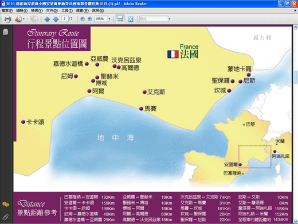The width and height of the screenshot is (298, 224).
Task: Go to previous page with up arrow
Action: [47, 19]
